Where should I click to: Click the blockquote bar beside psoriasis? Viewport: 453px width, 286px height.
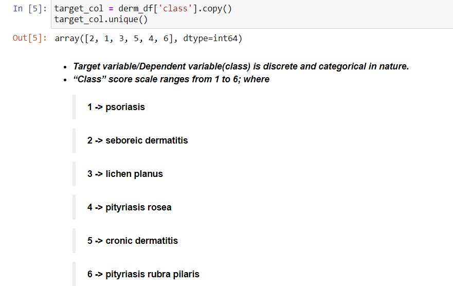coord(74,107)
